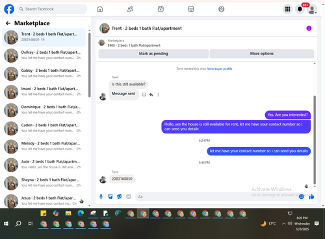Open Task View on the taskbar
Viewport: 325px width, 239px height.
point(31,223)
